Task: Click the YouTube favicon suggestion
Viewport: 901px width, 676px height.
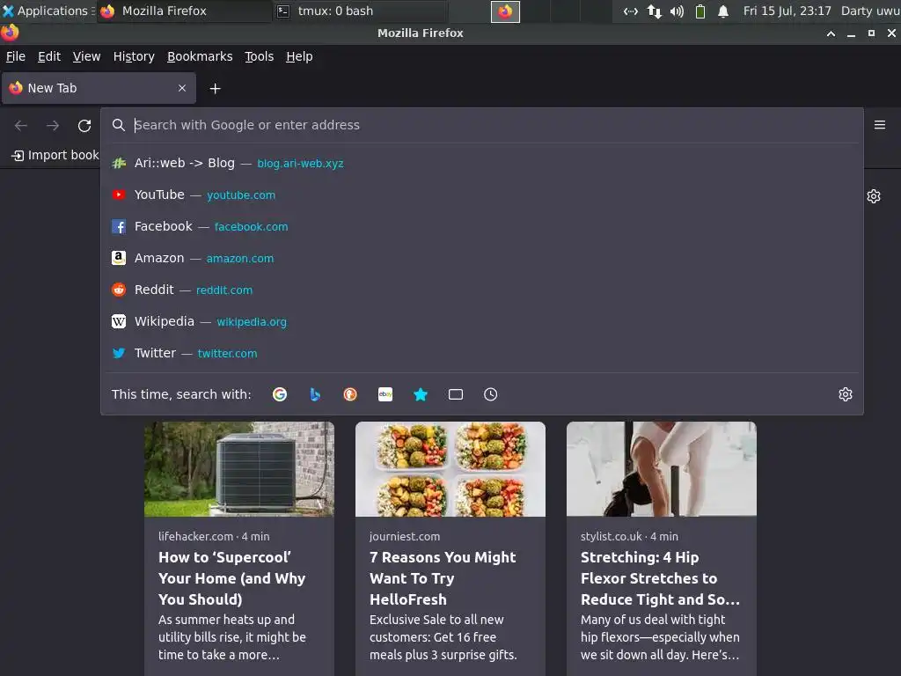Action: [119, 195]
